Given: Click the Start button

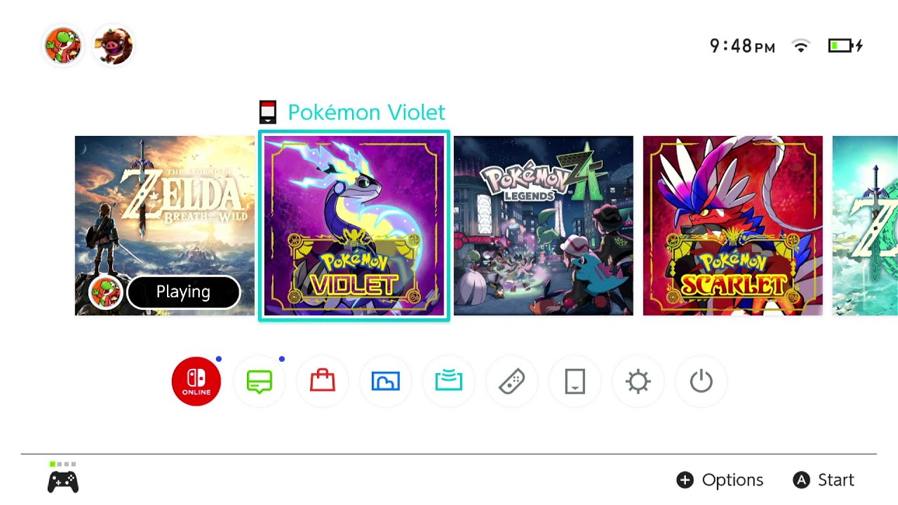Looking at the screenshot, I should point(824,480).
